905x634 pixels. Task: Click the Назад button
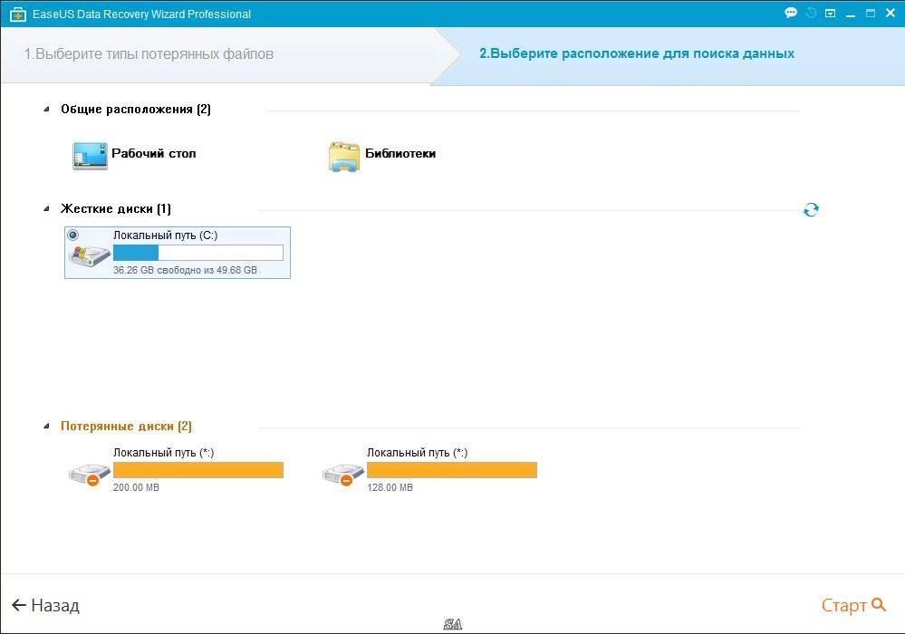tap(45, 605)
